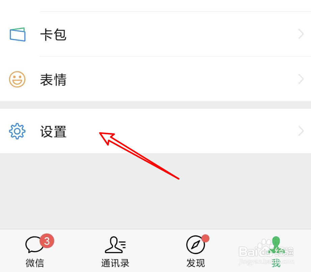This screenshot has height=272, width=311.
Task: Open the 表情 text entry
Action: pyautogui.click(x=53, y=80)
